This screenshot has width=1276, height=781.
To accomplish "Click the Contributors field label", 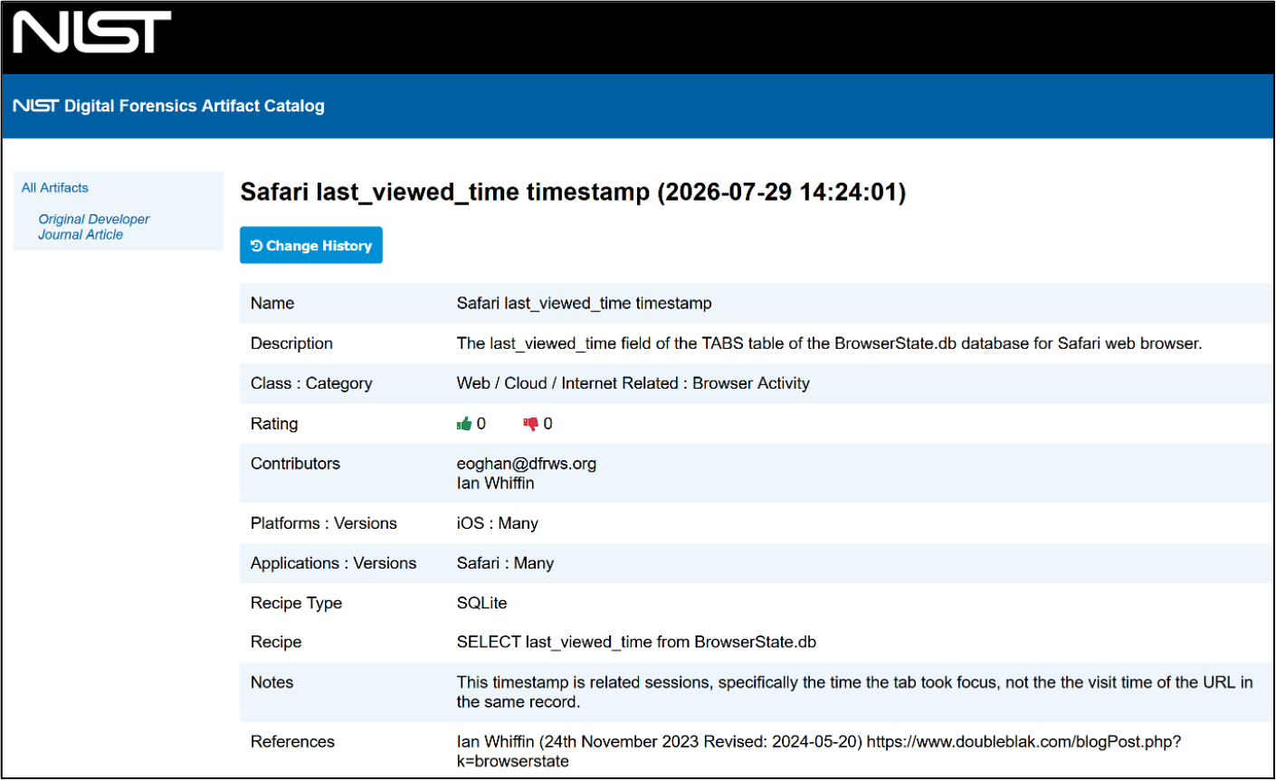I will tap(295, 464).
